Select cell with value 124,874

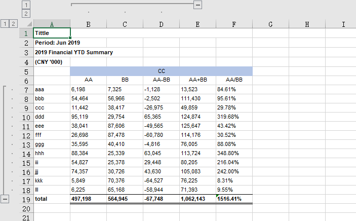tap(198, 117)
